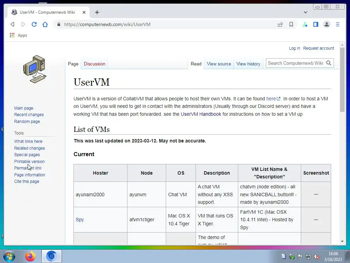Open the user profile avatar icon

pyautogui.click(x=326, y=24)
